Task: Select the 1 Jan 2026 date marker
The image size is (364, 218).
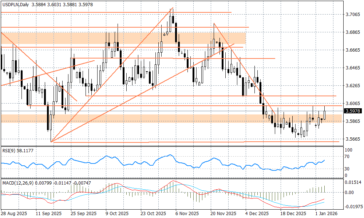Action: 327,214
